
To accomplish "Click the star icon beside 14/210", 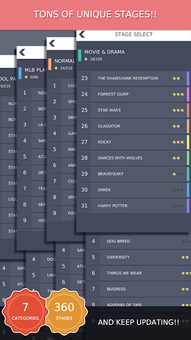I will [56, 68].
